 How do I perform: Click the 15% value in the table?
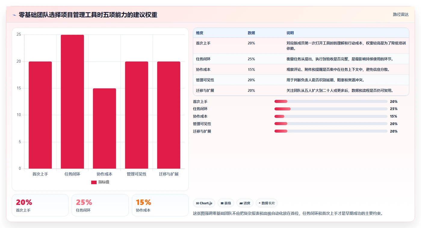(251, 70)
